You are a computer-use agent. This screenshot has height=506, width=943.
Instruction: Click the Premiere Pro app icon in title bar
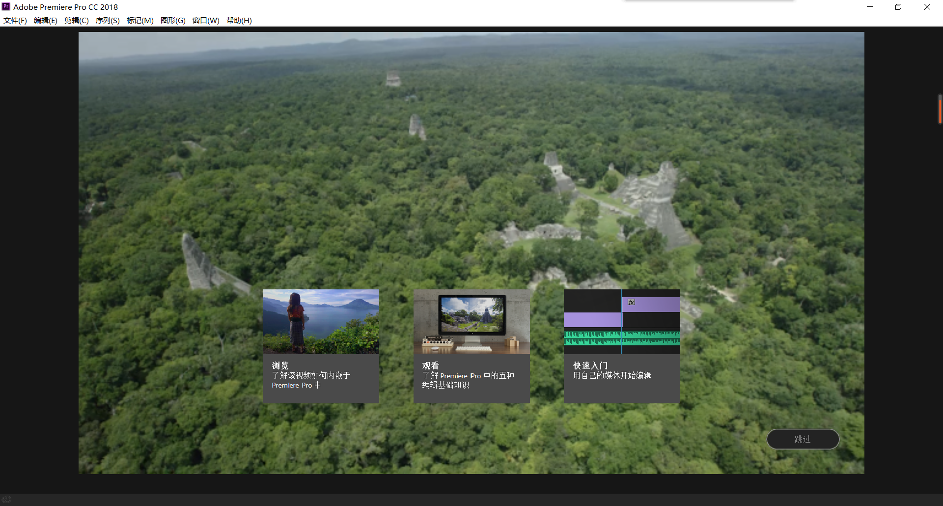[6, 6]
